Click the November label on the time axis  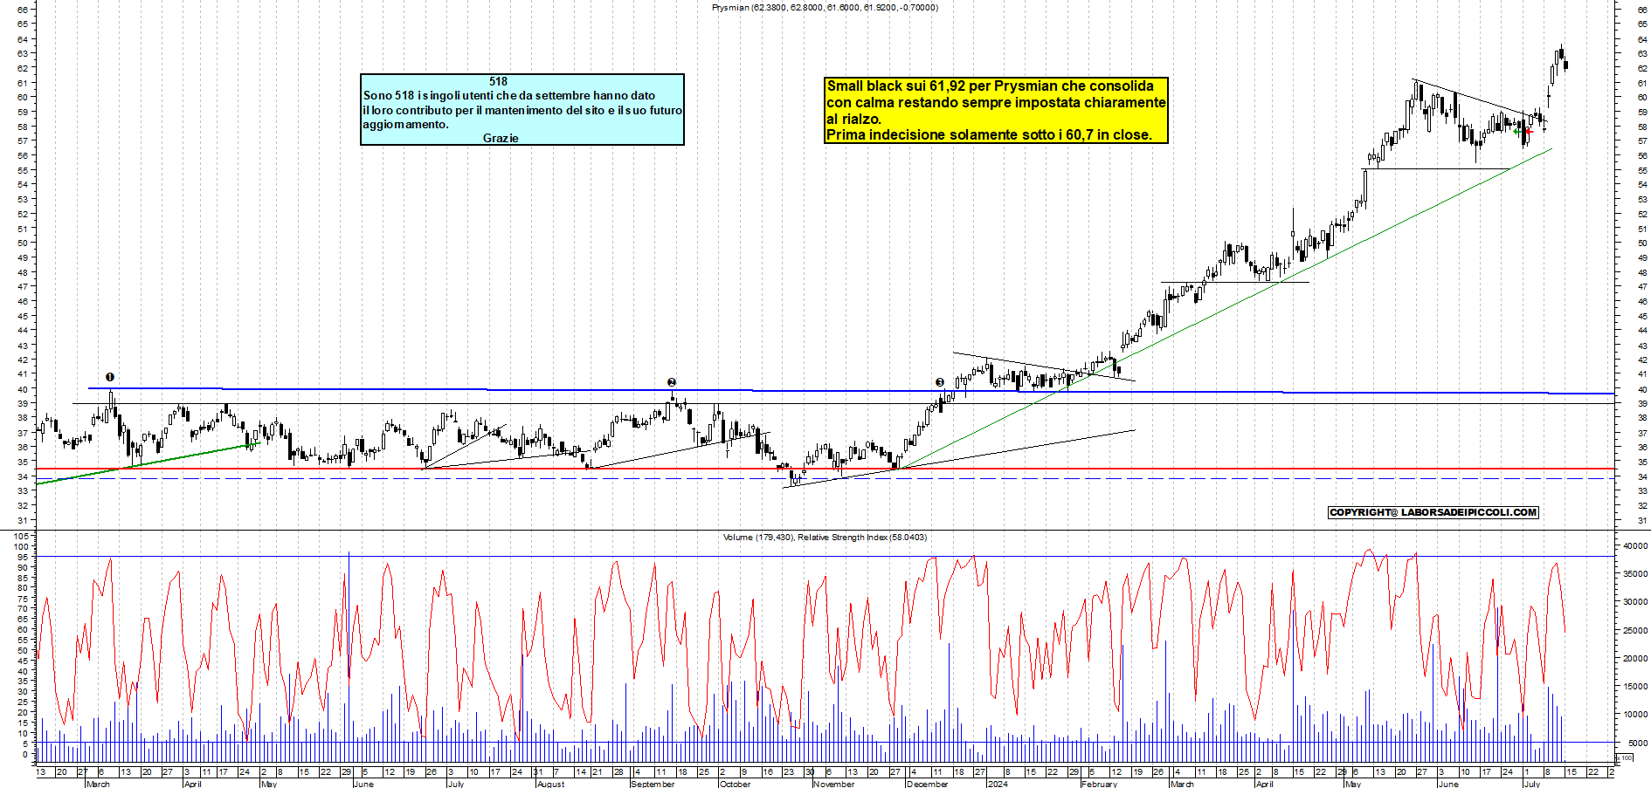point(833,784)
